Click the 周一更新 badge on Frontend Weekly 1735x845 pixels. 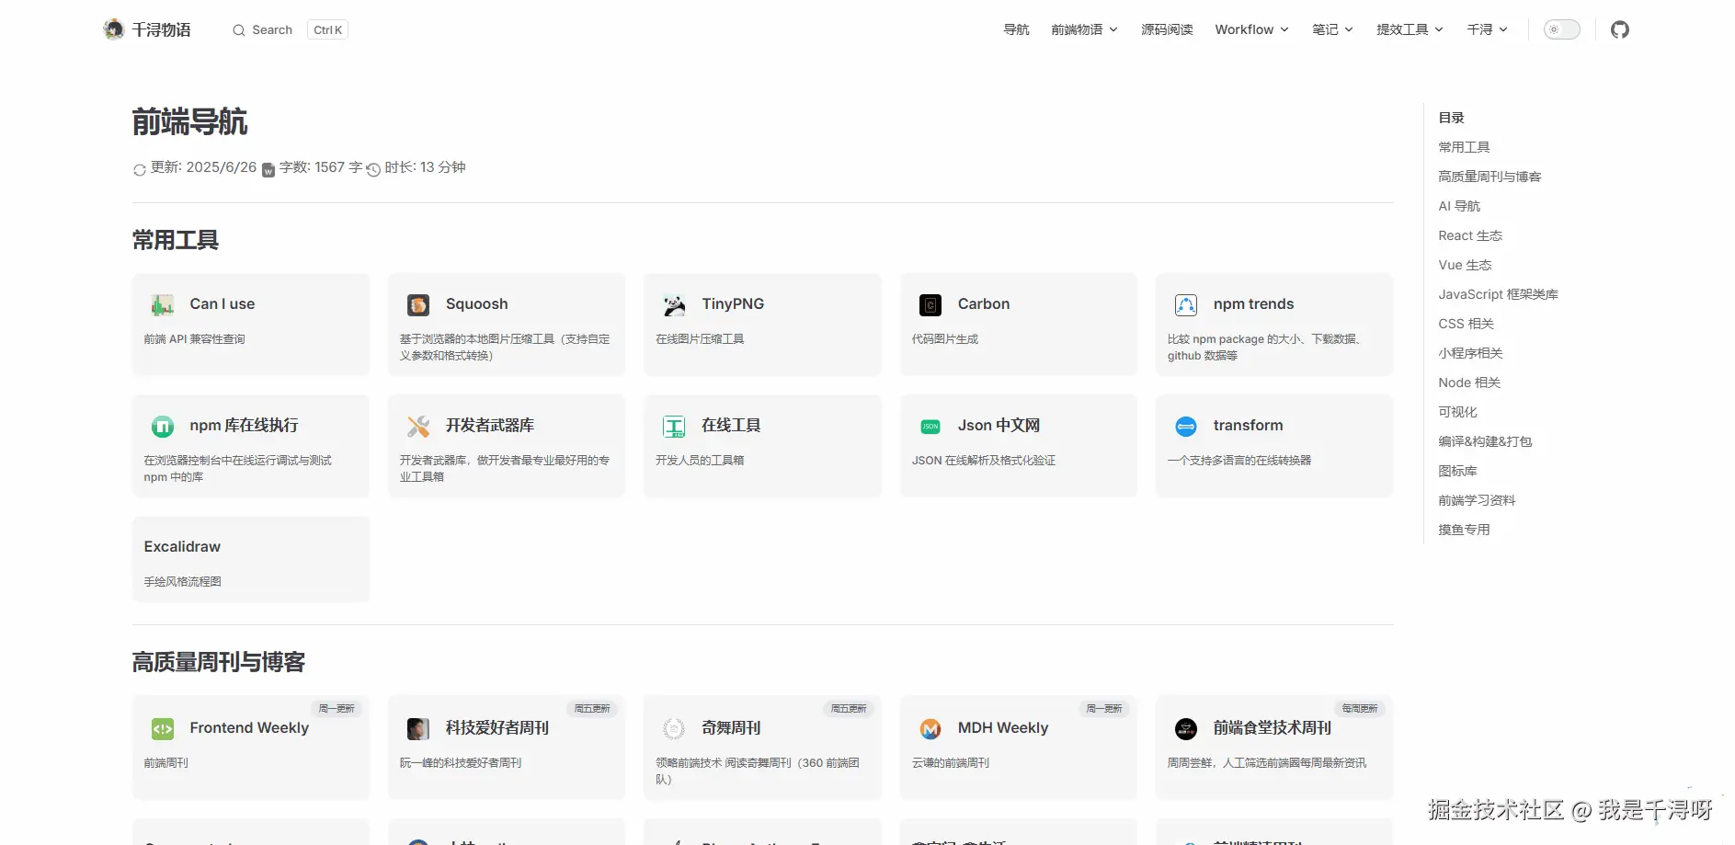[x=337, y=709]
